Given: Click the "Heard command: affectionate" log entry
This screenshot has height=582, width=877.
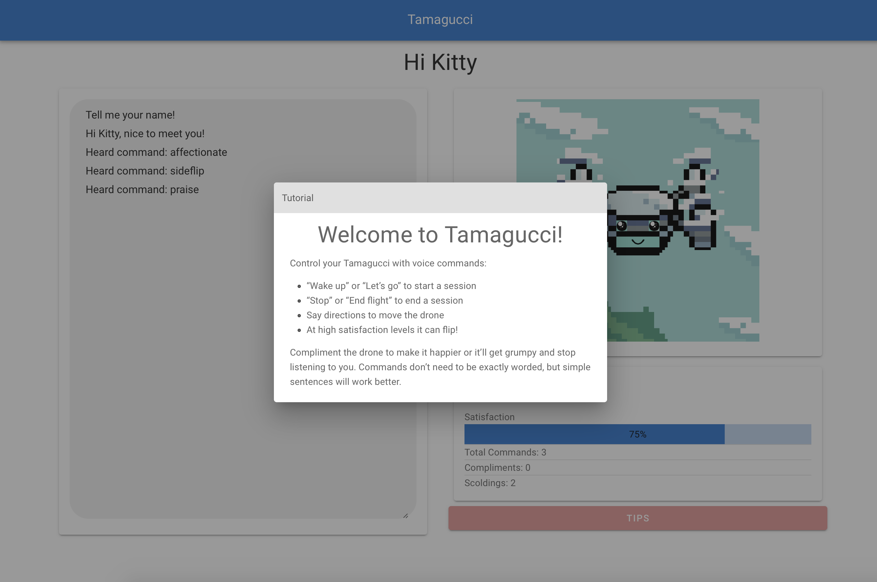Looking at the screenshot, I should click(156, 152).
